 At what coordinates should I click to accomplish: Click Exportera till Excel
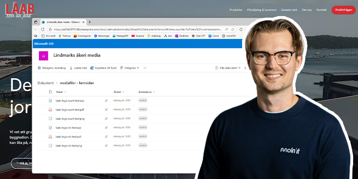(x=103, y=68)
